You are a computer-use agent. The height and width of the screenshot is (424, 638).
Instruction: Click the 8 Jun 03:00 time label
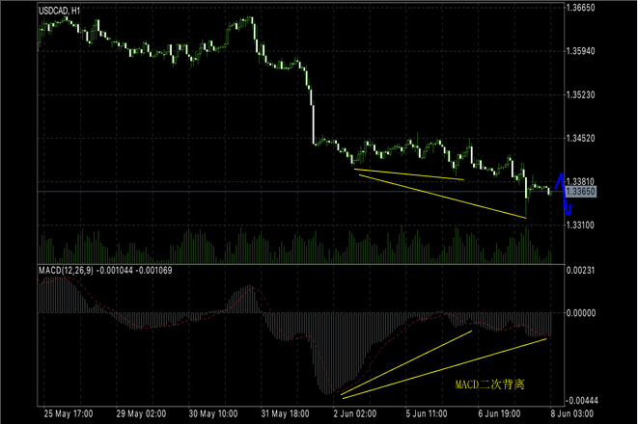click(x=572, y=413)
